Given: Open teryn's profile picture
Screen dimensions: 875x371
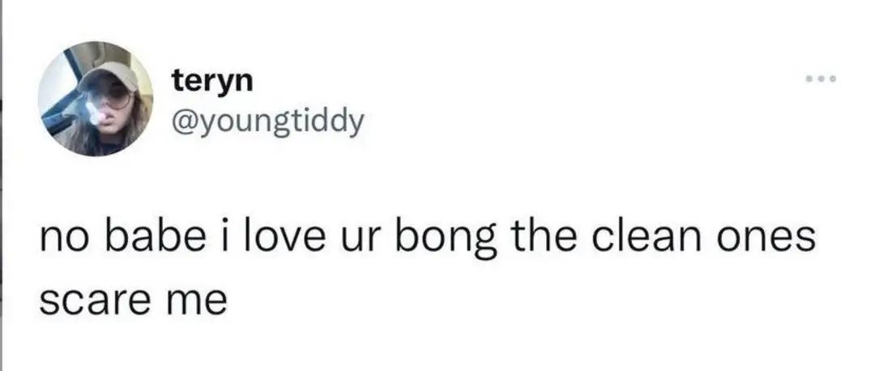Looking at the screenshot, I should coord(96,97).
